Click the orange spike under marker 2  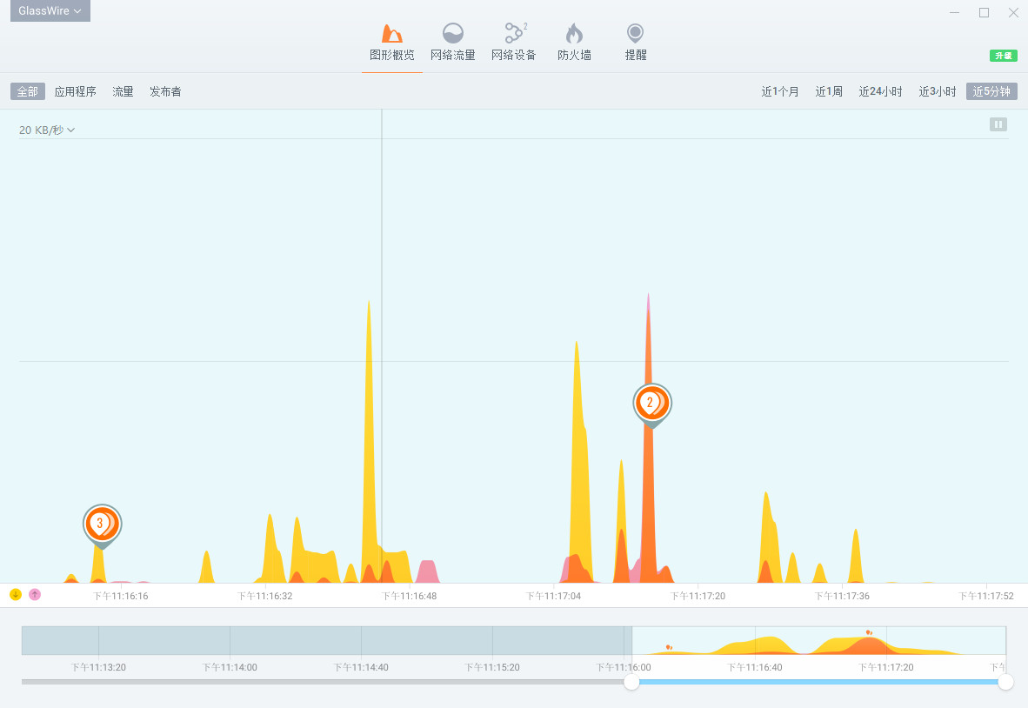[649, 504]
